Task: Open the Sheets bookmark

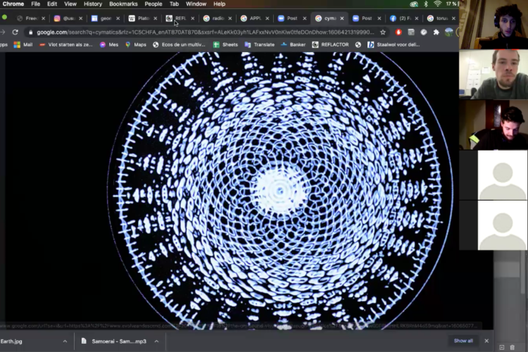Action: click(x=225, y=44)
